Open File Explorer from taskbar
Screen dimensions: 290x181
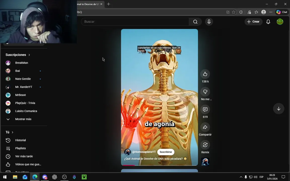click(x=15, y=177)
